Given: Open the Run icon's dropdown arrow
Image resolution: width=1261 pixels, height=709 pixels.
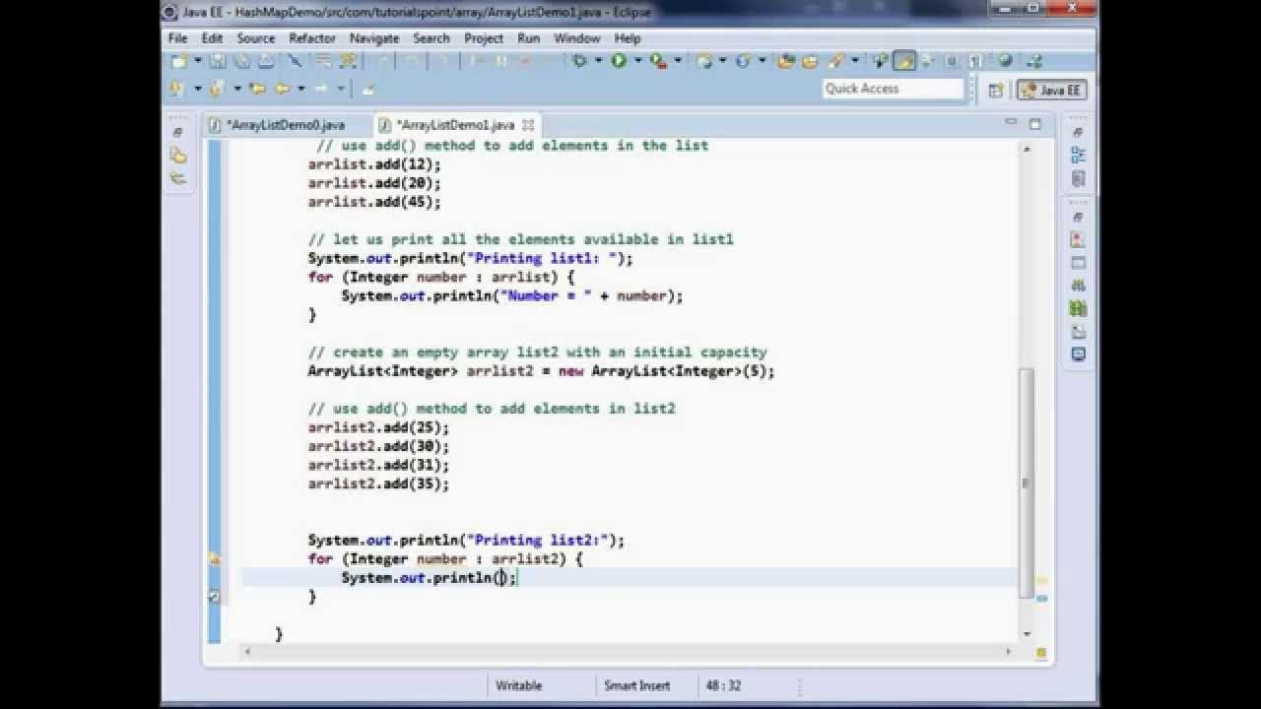Looking at the screenshot, I should point(637,61).
